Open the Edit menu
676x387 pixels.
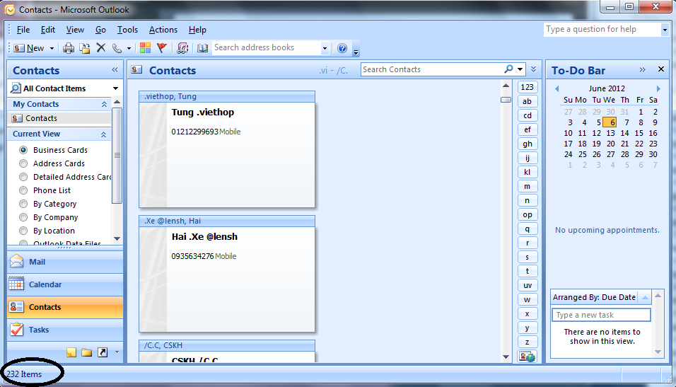pos(48,30)
